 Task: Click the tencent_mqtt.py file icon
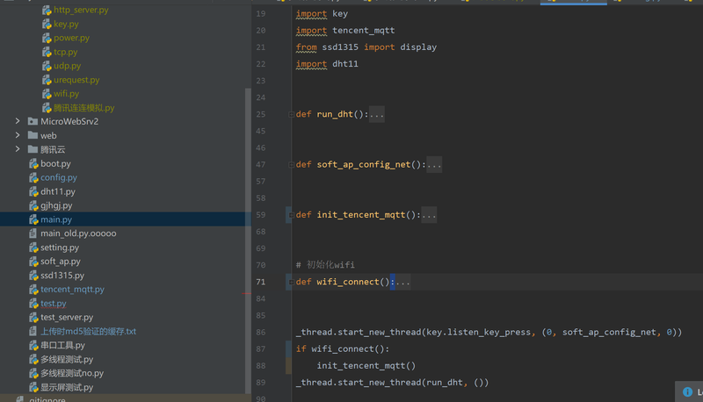[33, 289]
